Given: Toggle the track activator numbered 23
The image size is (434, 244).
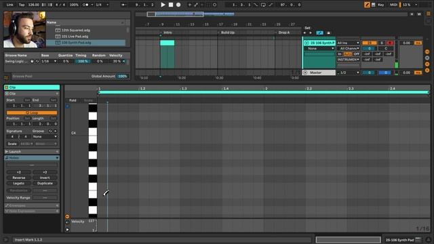Looking at the screenshot, I should tap(369, 43).
